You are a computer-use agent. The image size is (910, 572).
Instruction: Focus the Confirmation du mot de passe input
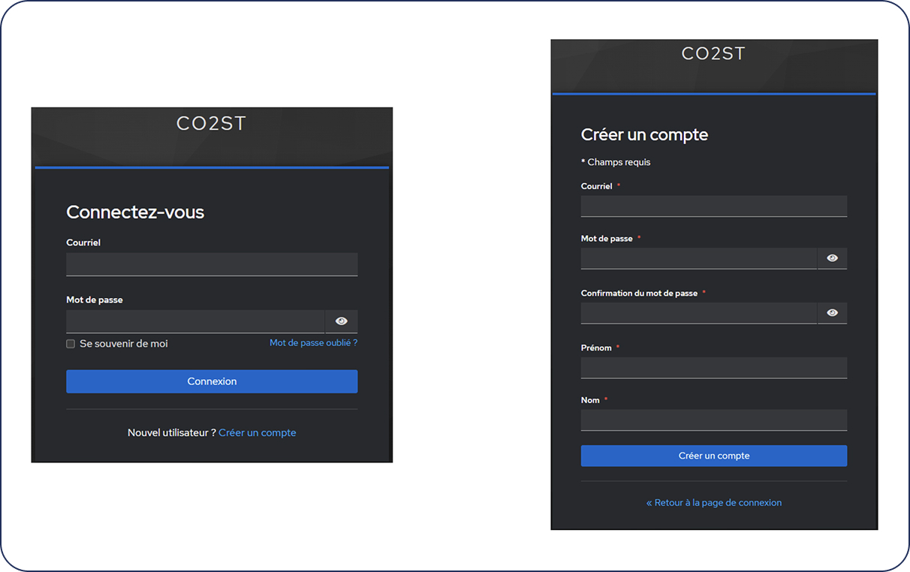tap(698, 313)
